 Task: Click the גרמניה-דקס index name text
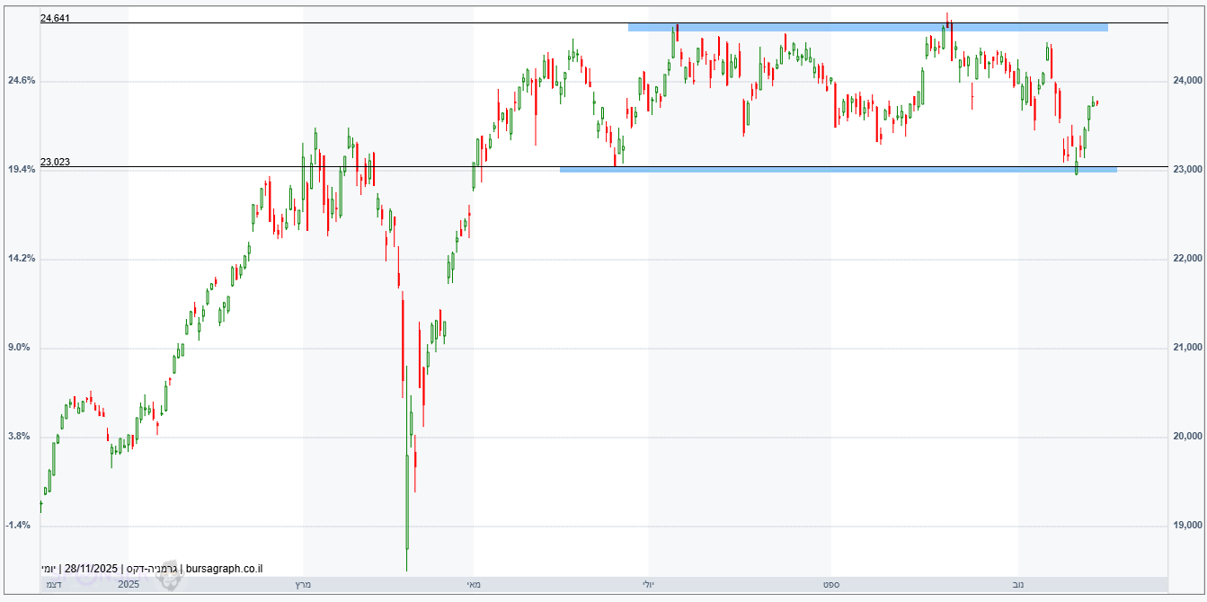152,569
